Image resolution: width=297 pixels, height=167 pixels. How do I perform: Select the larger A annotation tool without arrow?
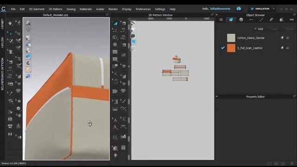pos(115,127)
